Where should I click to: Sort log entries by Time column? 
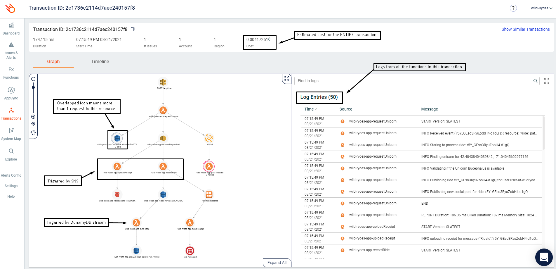click(311, 109)
